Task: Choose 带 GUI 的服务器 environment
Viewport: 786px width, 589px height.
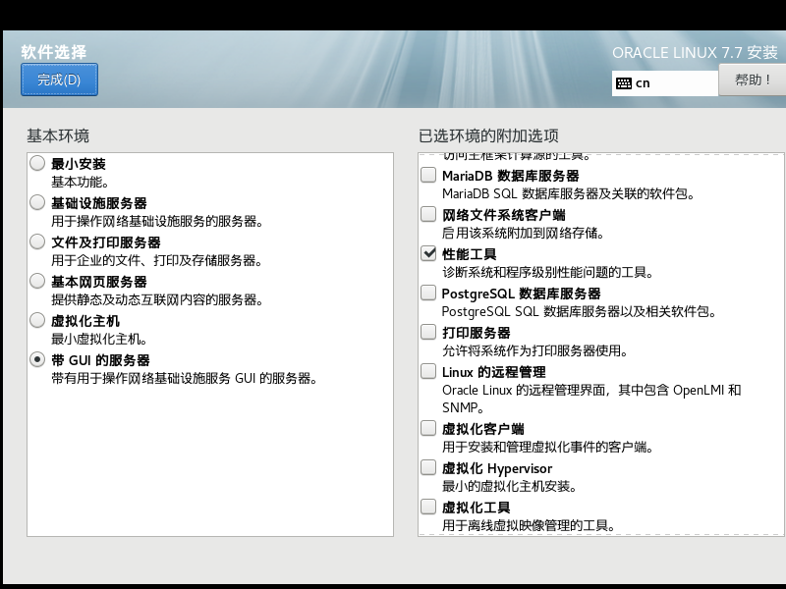Action: click(x=37, y=359)
